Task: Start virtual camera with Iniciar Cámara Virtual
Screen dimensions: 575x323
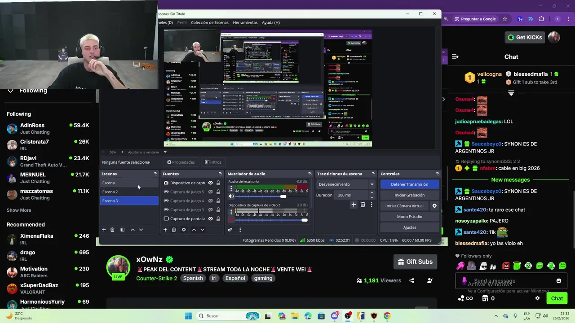Action: click(404, 206)
